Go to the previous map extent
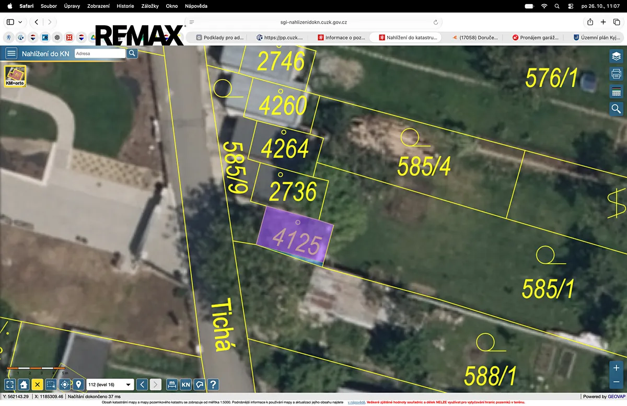 pyautogui.click(x=142, y=385)
